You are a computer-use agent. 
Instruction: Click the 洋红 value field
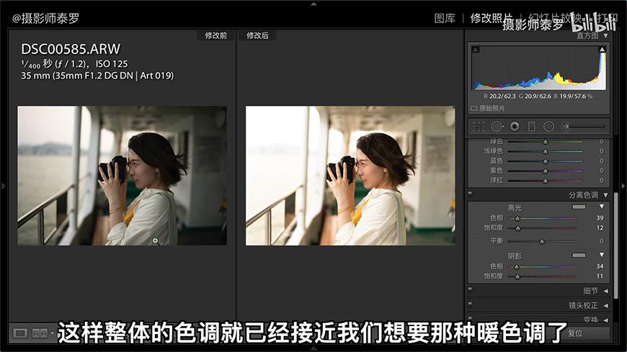coord(601,180)
